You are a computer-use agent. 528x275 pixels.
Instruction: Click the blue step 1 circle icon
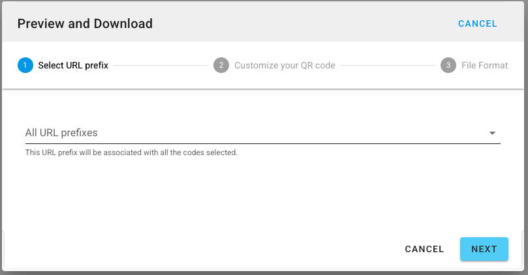pyautogui.click(x=25, y=65)
